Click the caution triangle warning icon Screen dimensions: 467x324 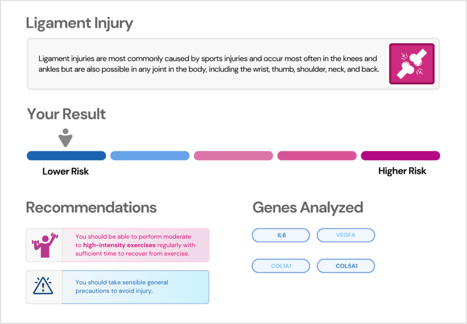(43, 287)
